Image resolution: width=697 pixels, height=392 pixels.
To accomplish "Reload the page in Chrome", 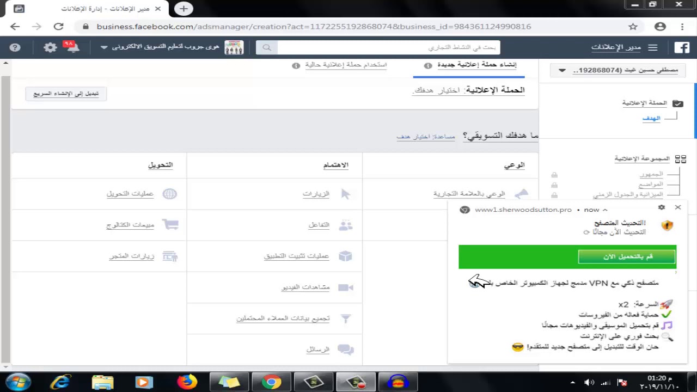I will tap(58, 26).
